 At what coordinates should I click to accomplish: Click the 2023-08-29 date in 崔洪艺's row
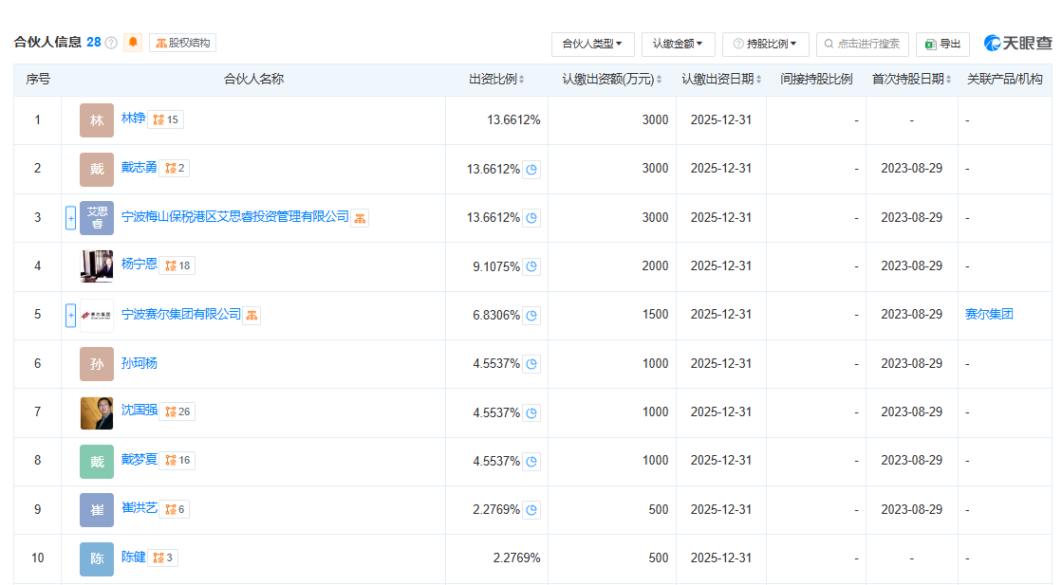(912, 509)
